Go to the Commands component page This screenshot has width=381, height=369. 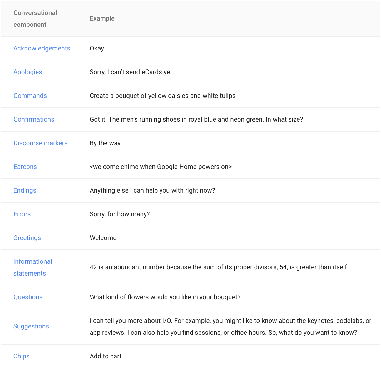pos(30,96)
